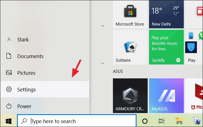Open the Power options menu
The height and width of the screenshot is (127, 203).
pos(45,106)
